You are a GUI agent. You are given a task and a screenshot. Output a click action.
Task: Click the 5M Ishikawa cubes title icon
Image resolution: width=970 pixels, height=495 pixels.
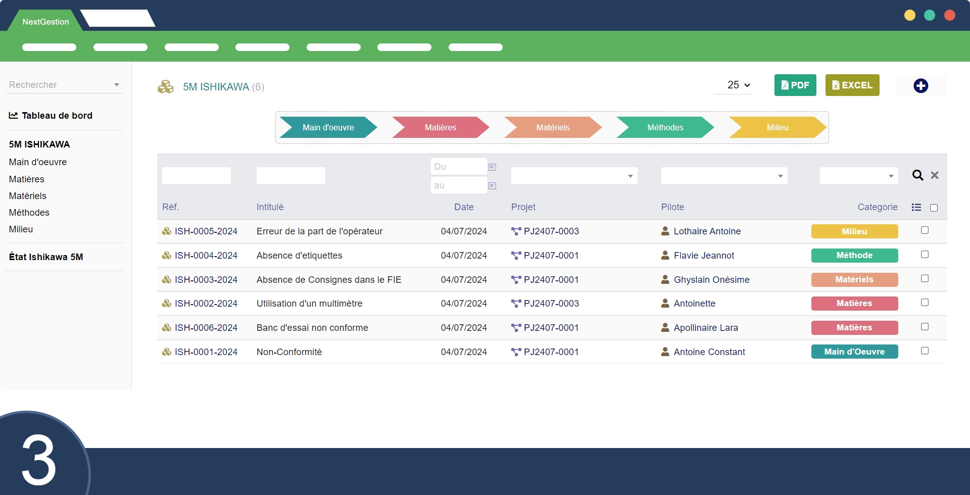point(165,87)
